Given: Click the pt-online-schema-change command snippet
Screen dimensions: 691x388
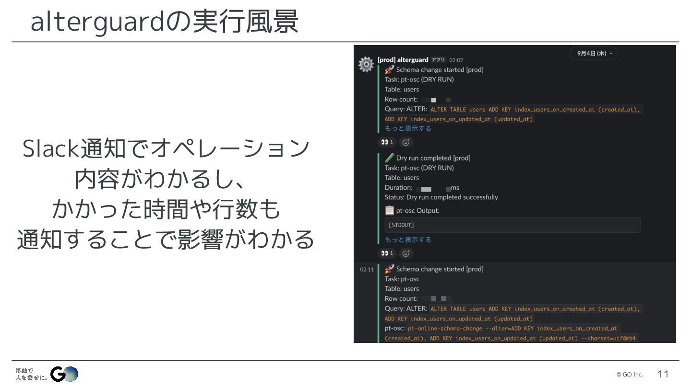Looking at the screenshot, I should pos(512,329).
